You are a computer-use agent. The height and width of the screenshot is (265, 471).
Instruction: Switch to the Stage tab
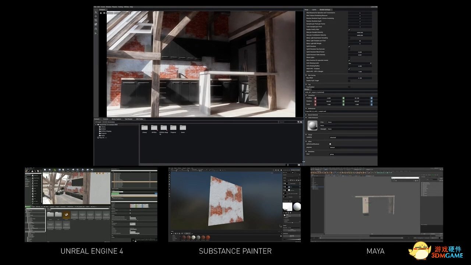tap(307, 10)
